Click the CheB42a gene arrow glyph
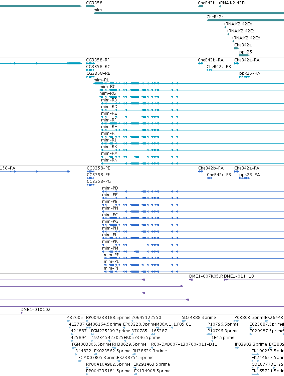Viewport: 284px width, 376px height. point(237,48)
